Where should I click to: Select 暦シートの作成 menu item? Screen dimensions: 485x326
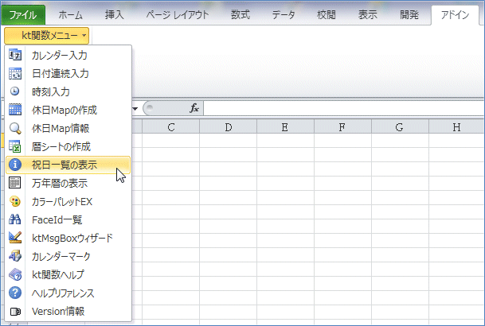[61, 146]
